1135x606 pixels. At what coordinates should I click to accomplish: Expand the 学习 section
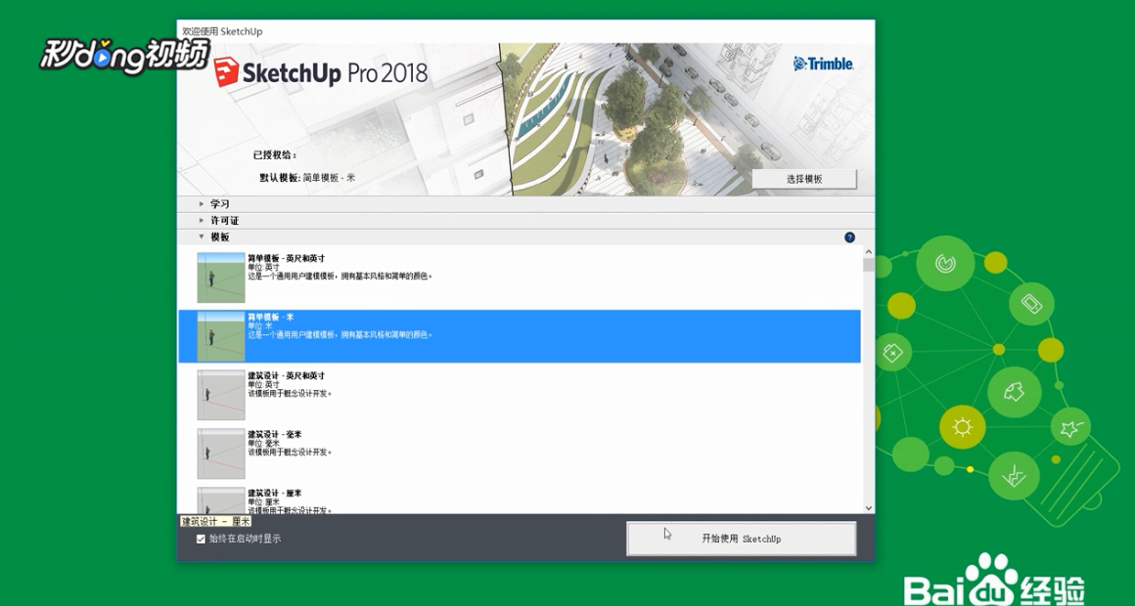(x=525, y=204)
